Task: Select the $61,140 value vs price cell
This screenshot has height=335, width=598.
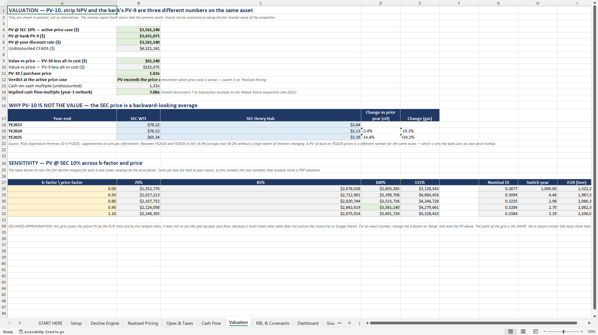Action: tap(138, 61)
